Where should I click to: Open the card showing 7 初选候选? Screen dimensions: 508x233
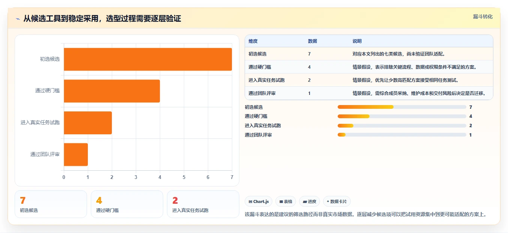click(x=51, y=204)
